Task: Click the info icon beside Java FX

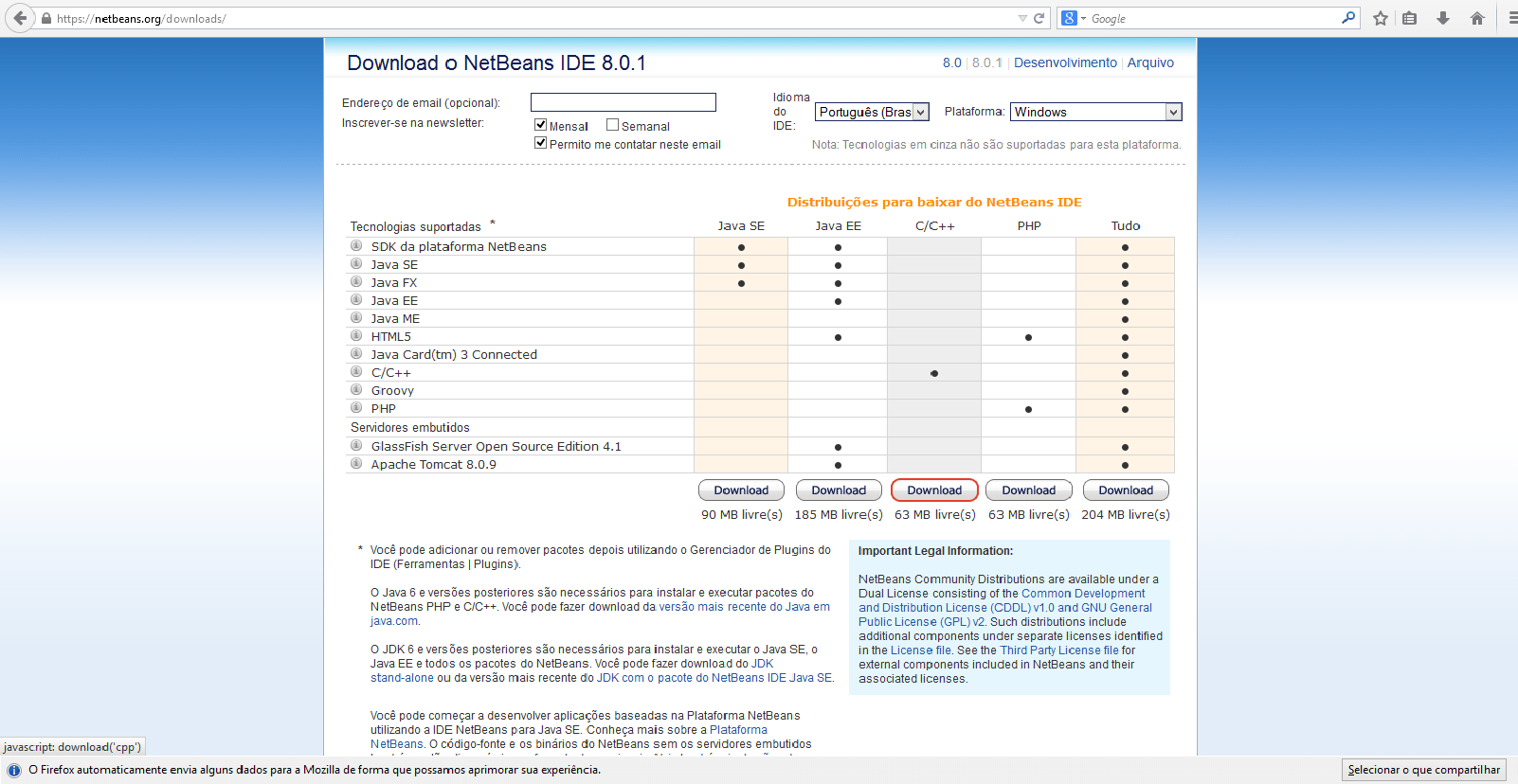Action: [x=356, y=281]
